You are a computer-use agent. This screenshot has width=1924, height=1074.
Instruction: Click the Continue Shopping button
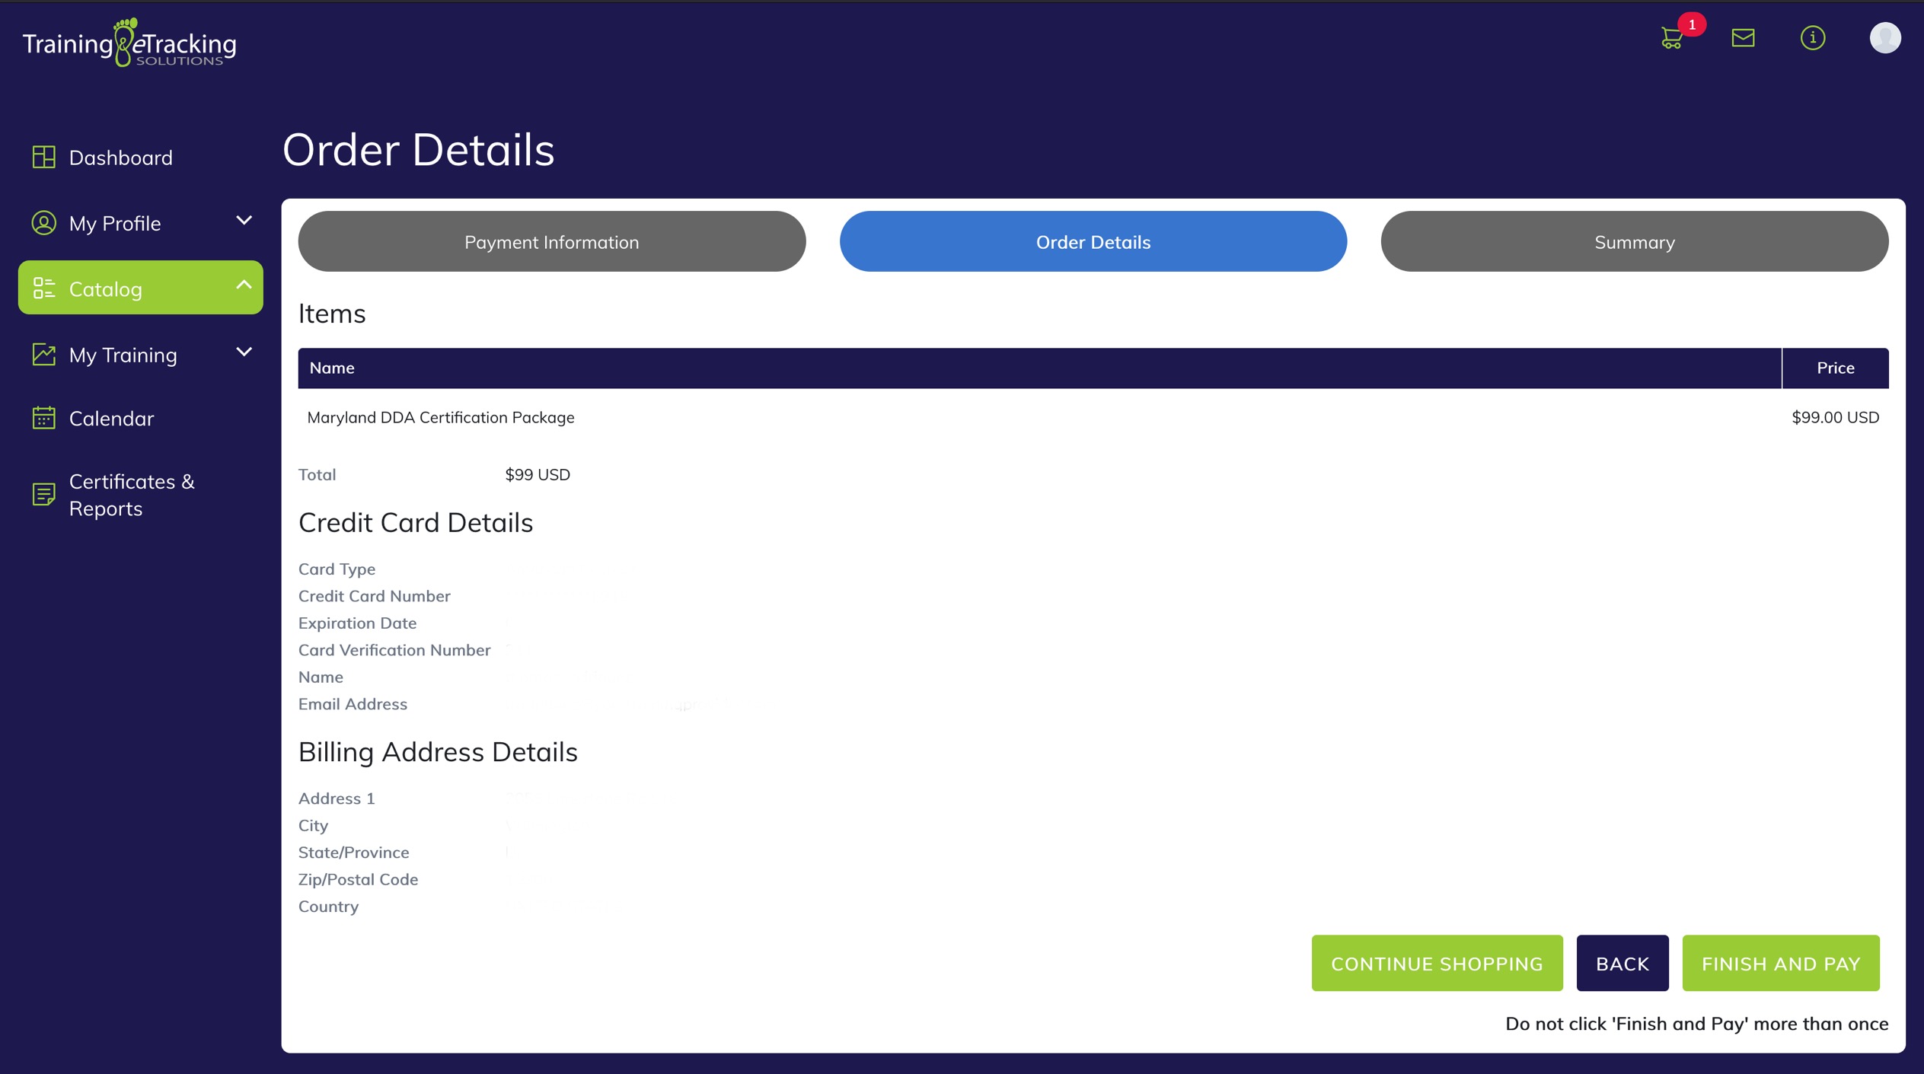[x=1436, y=964]
